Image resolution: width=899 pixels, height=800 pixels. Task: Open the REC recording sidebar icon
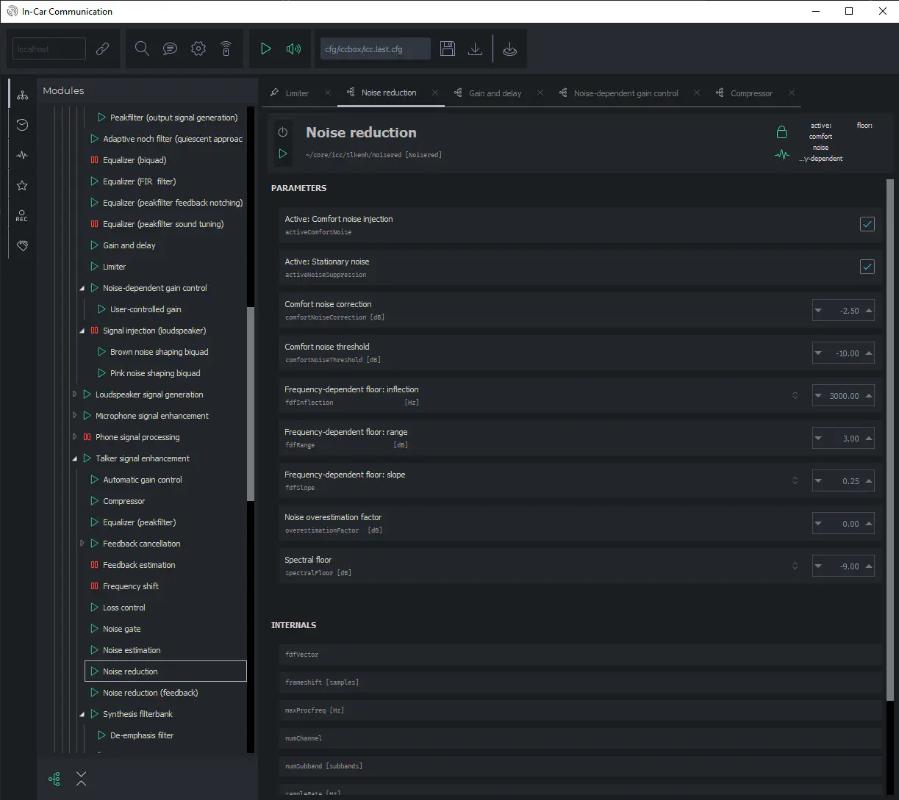point(22,216)
